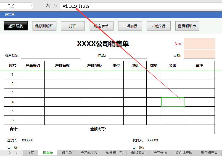Click the fx insert function icon
Viewport: 222px width, 156px height.
(x=55, y=6)
